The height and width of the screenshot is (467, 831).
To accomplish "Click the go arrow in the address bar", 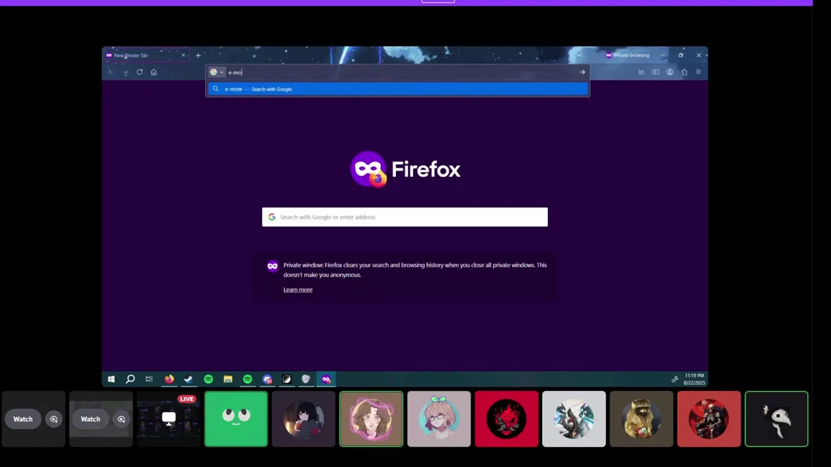I will (582, 72).
